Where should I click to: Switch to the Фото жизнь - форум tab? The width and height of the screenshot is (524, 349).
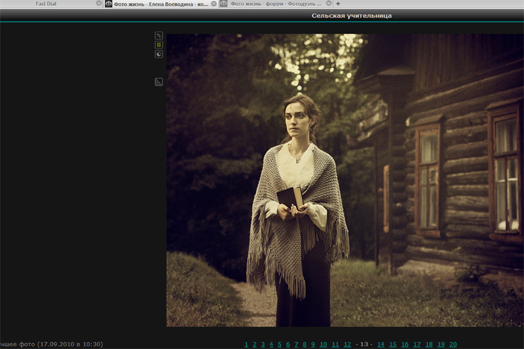tap(275, 3)
